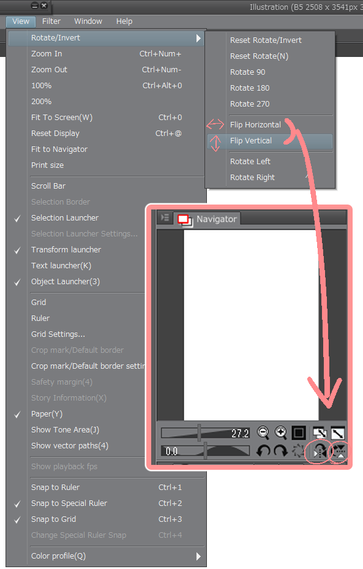The width and height of the screenshot is (363, 569).
Task: Toggle Scroll Bar display
Action: (106, 186)
